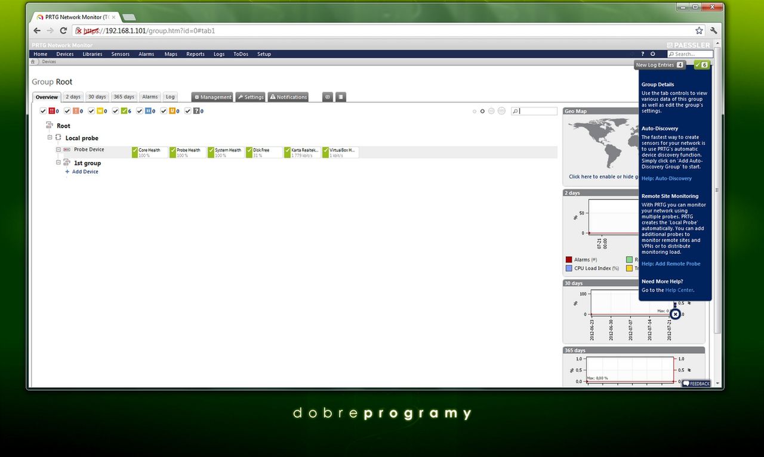Open the Probe Health sensor
The image size is (764, 457).
coord(187,153)
